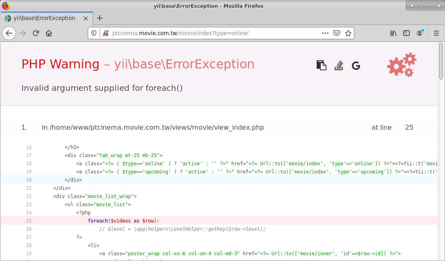Copy the error to clipboard icon
The image size is (445, 261).
[x=321, y=65]
